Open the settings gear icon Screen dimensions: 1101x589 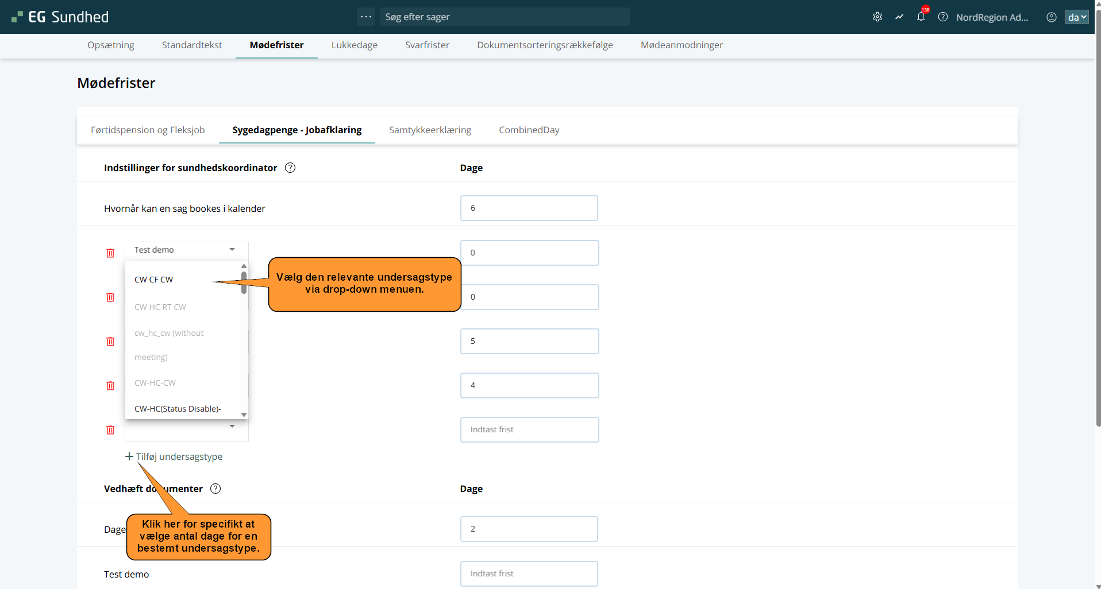877,17
